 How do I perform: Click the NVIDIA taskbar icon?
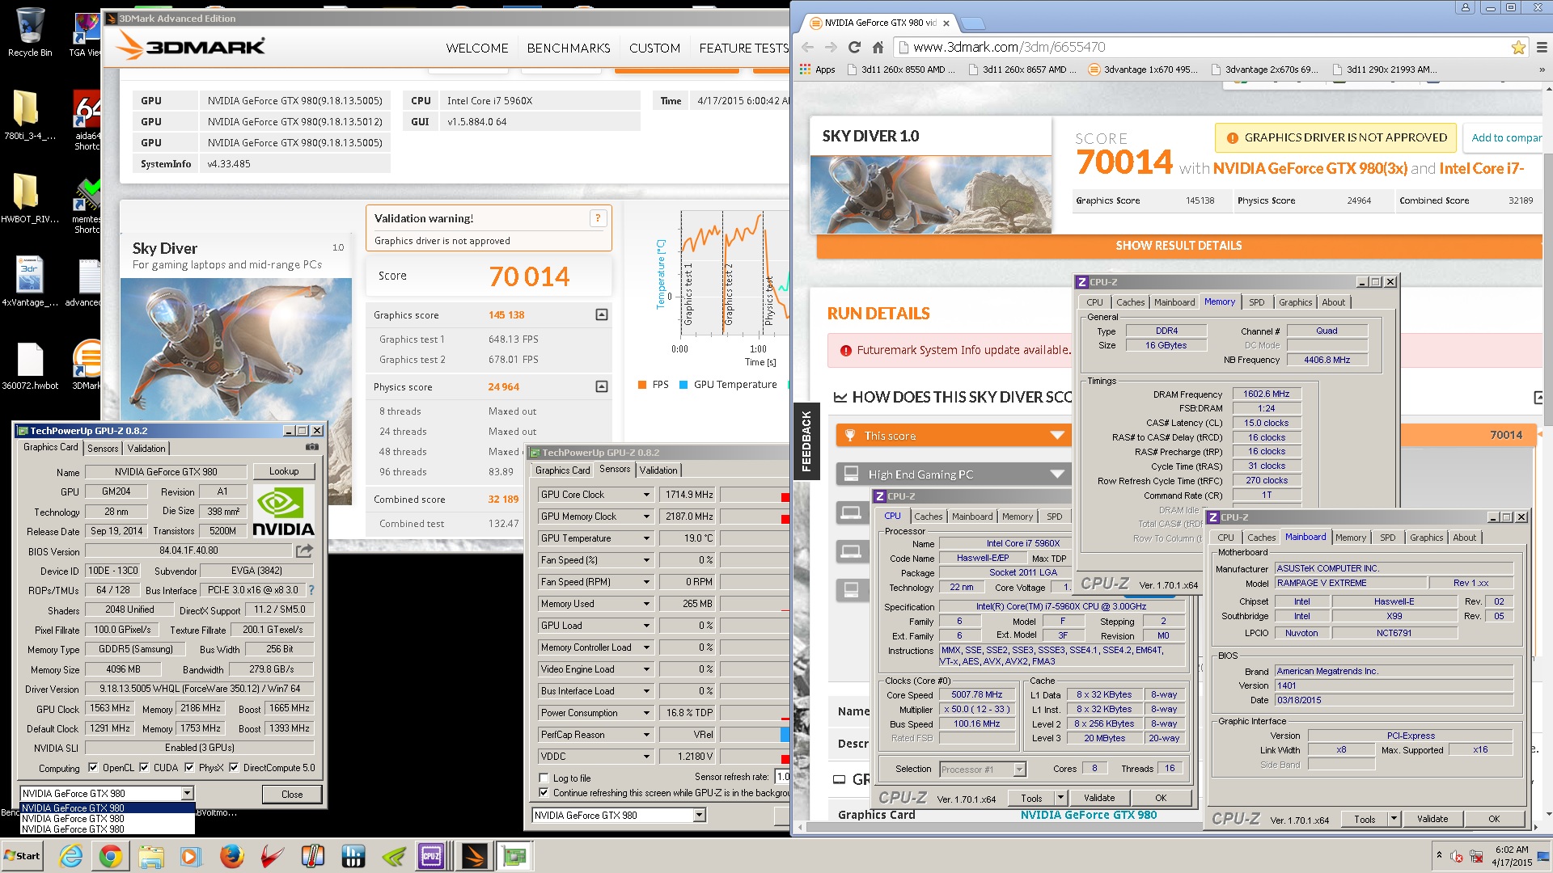pyautogui.click(x=393, y=856)
